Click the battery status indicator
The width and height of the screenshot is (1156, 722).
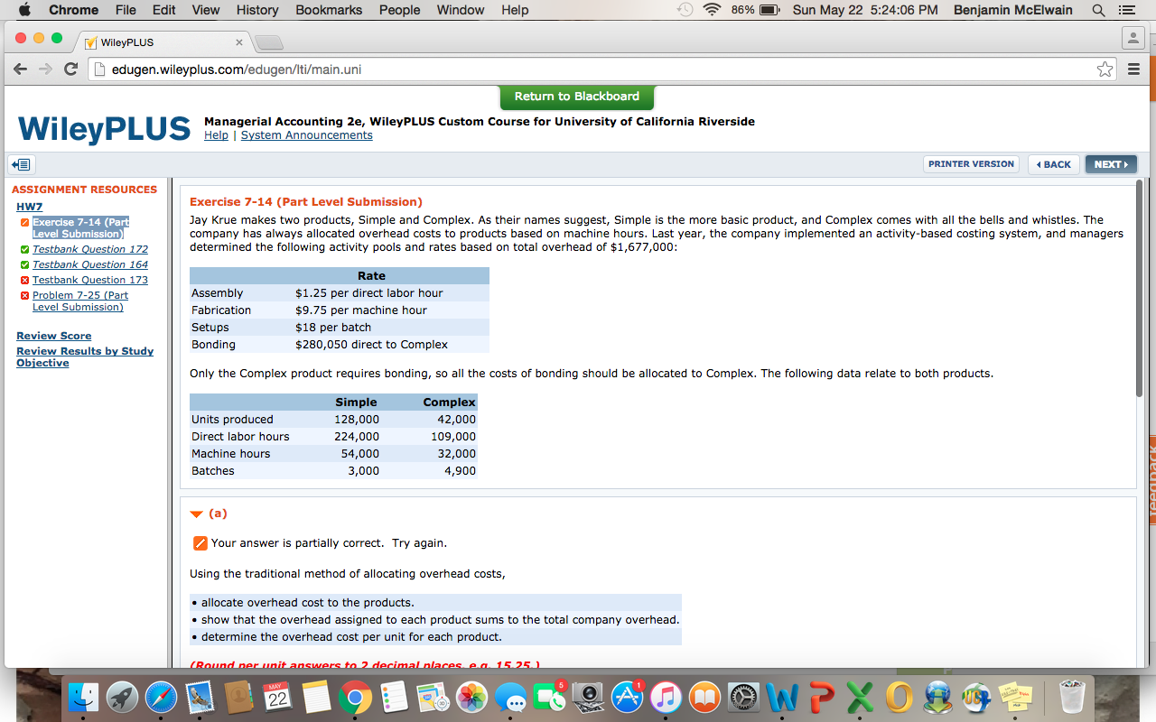point(756,10)
